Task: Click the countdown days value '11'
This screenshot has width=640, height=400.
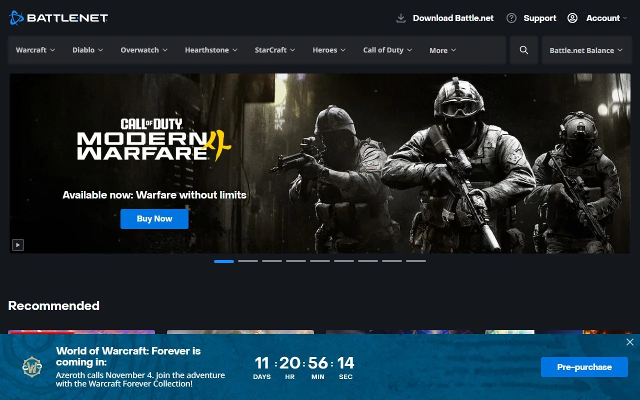Action: click(x=262, y=363)
